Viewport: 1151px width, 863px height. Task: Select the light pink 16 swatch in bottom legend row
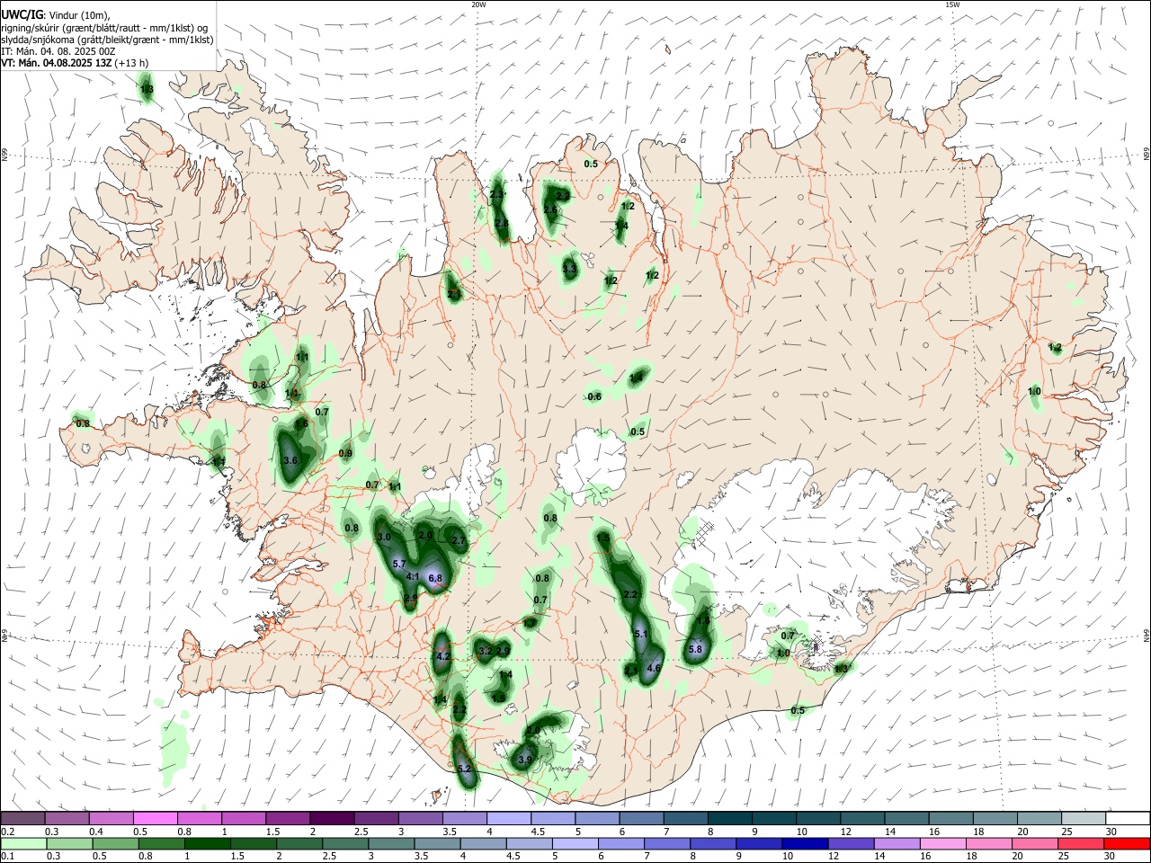point(942,843)
